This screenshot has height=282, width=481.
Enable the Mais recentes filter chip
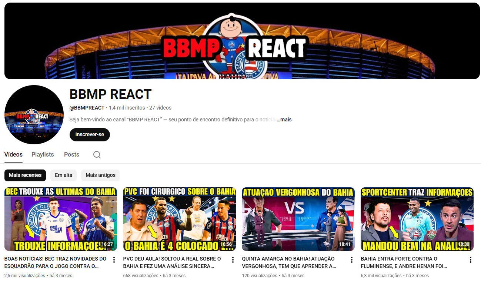pyautogui.click(x=25, y=175)
